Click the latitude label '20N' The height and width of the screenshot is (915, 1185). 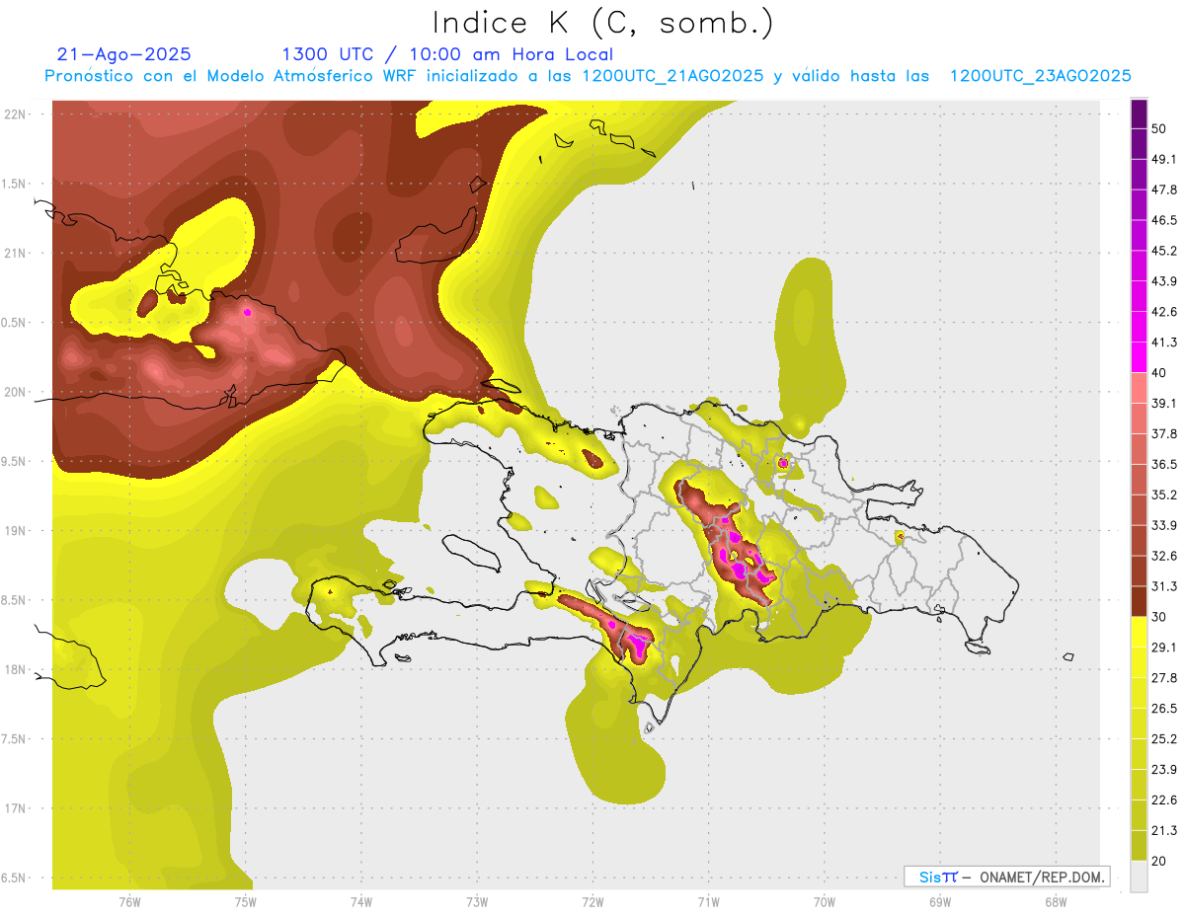[x=17, y=392]
